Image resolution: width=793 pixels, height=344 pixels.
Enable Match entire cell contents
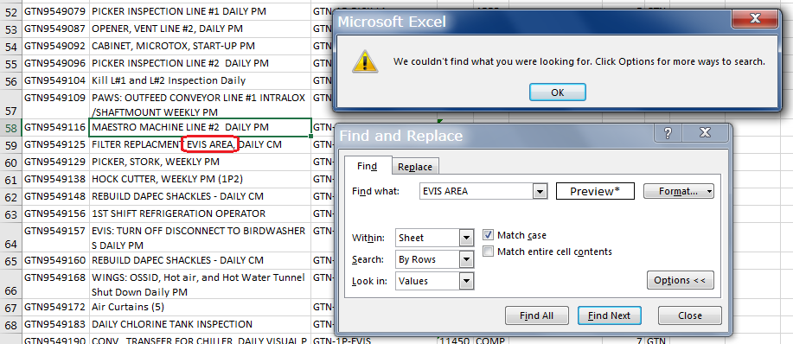click(x=488, y=252)
